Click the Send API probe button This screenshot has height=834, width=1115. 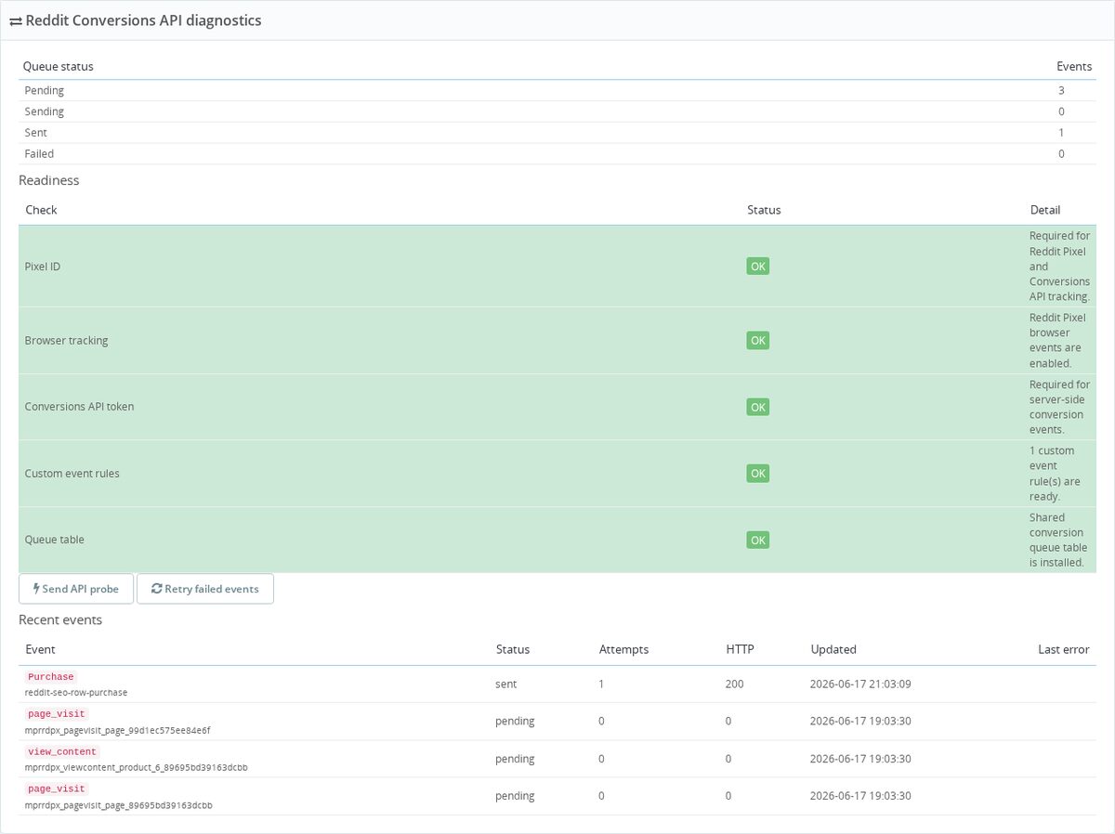[x=76, y=589]
